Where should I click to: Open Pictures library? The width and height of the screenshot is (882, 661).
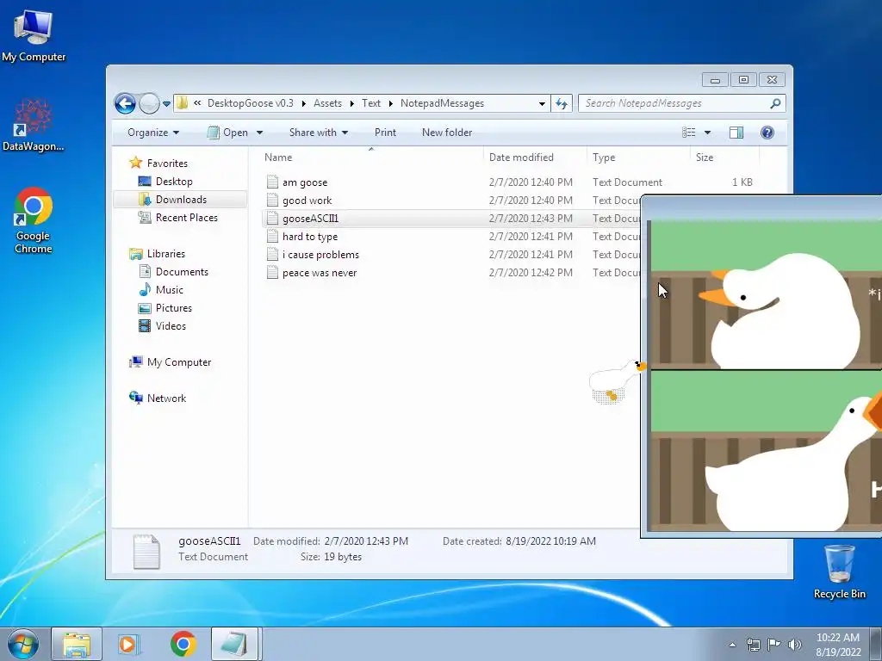click(x=174, y=308)
